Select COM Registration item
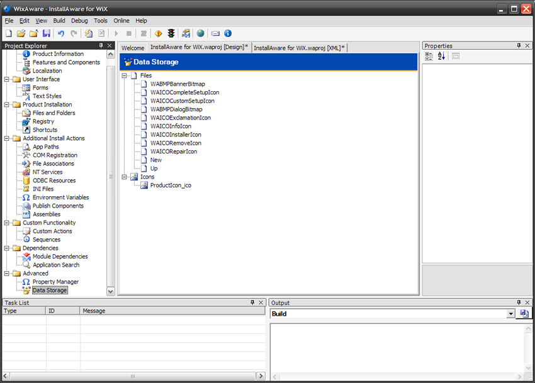The image size is (535, 383). [x=55, y=155]
